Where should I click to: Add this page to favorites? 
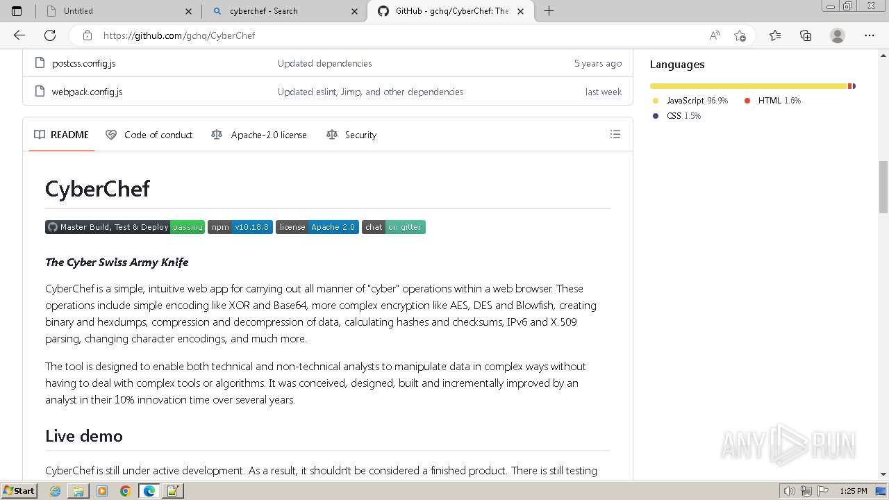(x=740, y=35)
